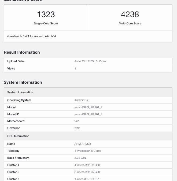Click the System Information section heading
The height and width of the screenshot is (181, 177).
click(23, 82)
